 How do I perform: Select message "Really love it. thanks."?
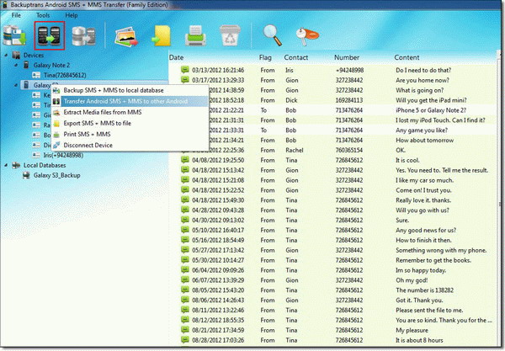423,200
